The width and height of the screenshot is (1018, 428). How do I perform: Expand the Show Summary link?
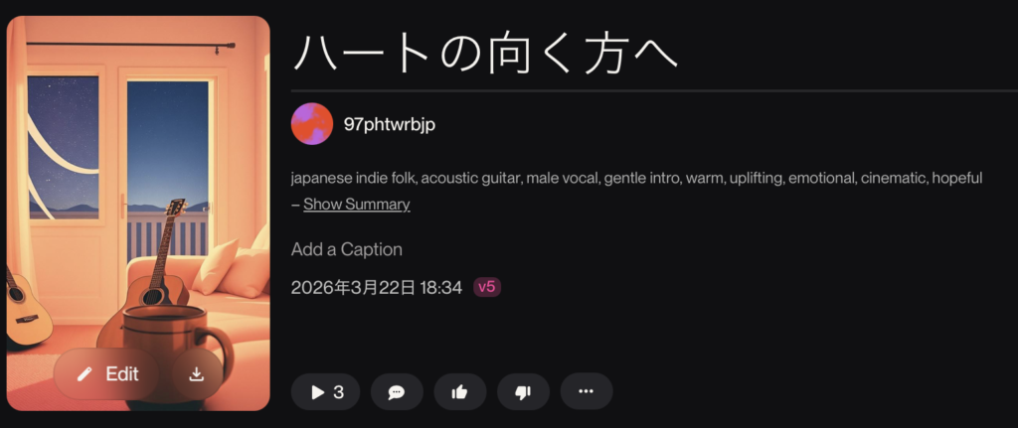[357, 205]
